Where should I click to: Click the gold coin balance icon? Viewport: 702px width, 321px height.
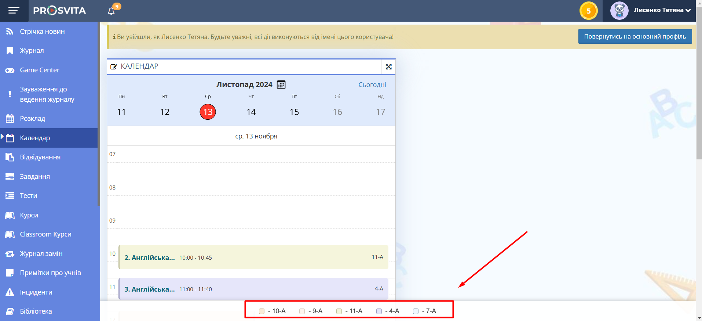click(588, 11)
